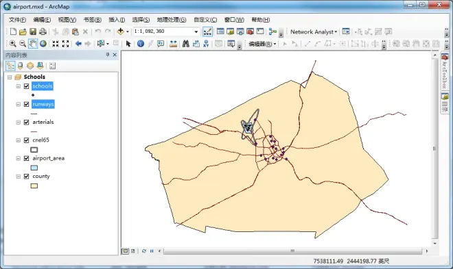Select the cnel65 layer name
The image size is (453, 269).
point(40,140)
